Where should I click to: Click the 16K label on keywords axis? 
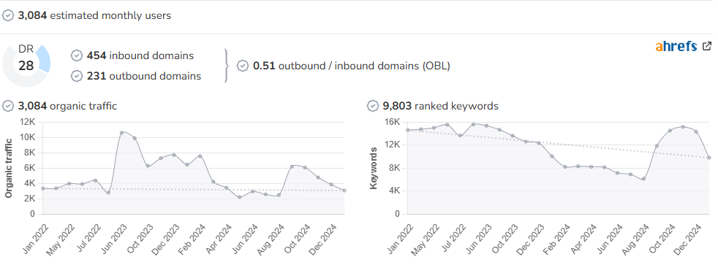[x=392, y=122]
